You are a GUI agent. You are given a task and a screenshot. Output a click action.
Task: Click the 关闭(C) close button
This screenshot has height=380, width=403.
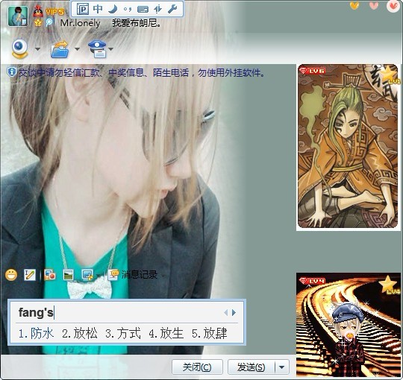tap(197, 367)
